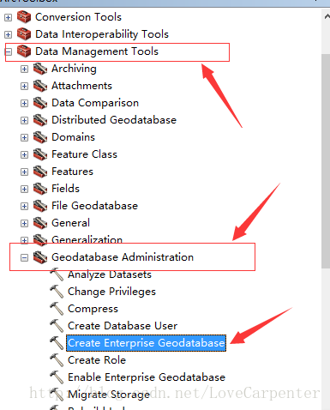Screen dimensions: 330x410
Task: Click the Generalization toolset icon
Action: (x=40, y=240)
